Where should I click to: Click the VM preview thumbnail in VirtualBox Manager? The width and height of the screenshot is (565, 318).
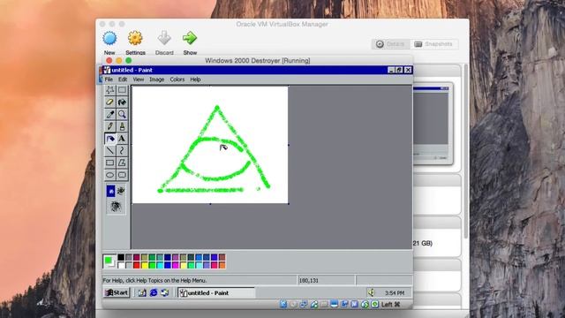click(432, 124)
